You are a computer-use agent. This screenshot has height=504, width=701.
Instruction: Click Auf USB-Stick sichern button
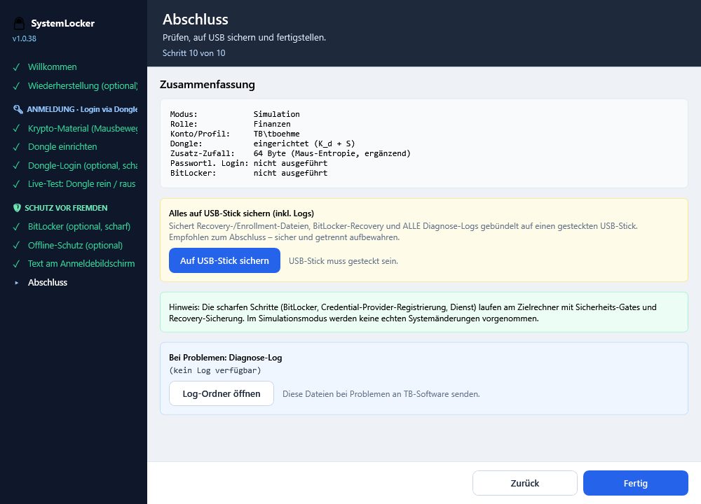[224, 260]
